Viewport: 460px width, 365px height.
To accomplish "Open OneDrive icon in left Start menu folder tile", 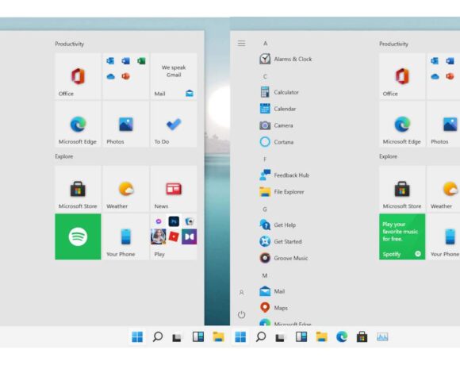I will coord(110,77).
